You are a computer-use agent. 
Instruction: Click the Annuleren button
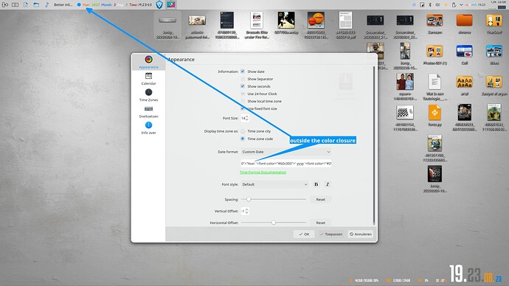coord(361,234)
